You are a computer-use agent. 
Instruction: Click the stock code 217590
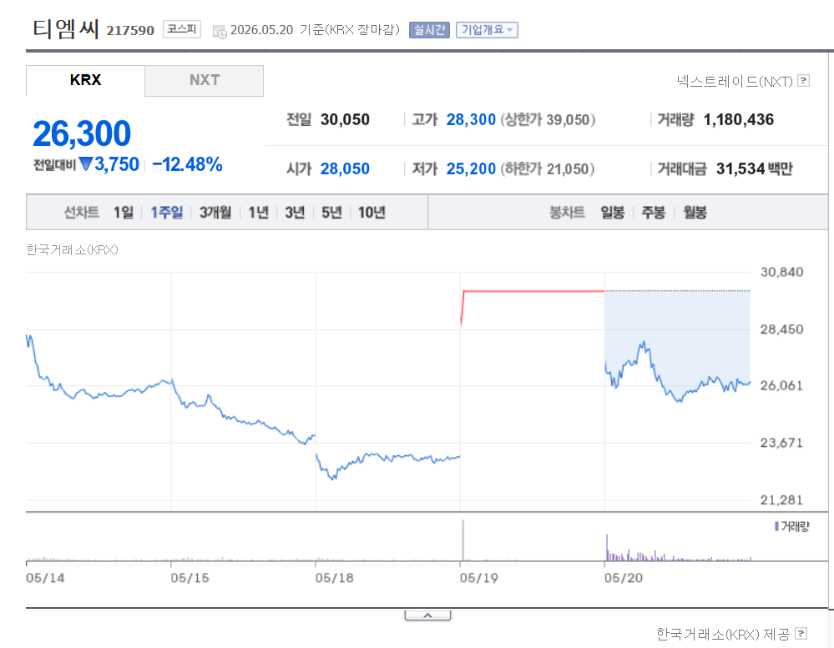[130, 30]
